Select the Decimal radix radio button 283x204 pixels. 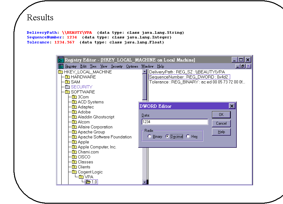coord(168,136)
